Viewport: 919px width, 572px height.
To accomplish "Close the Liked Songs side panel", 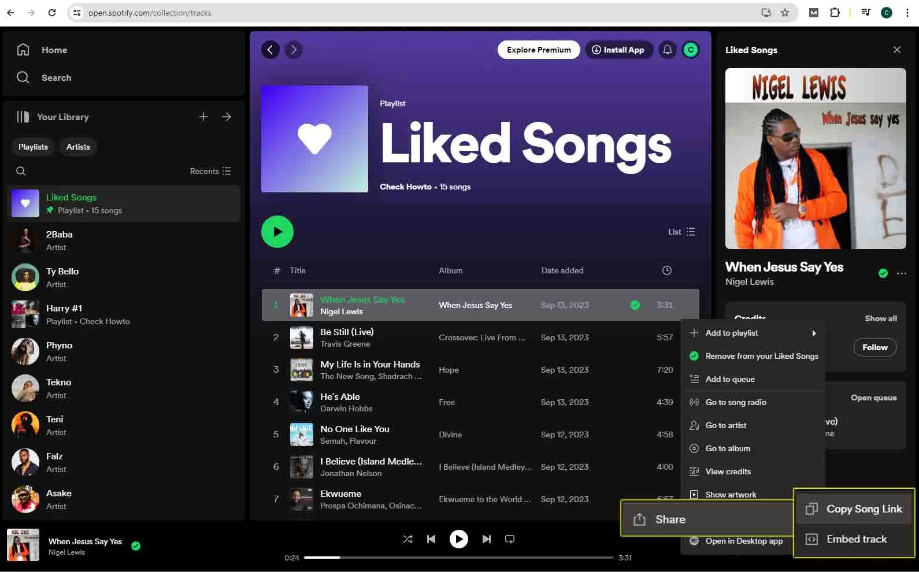I will pos(897,50).
